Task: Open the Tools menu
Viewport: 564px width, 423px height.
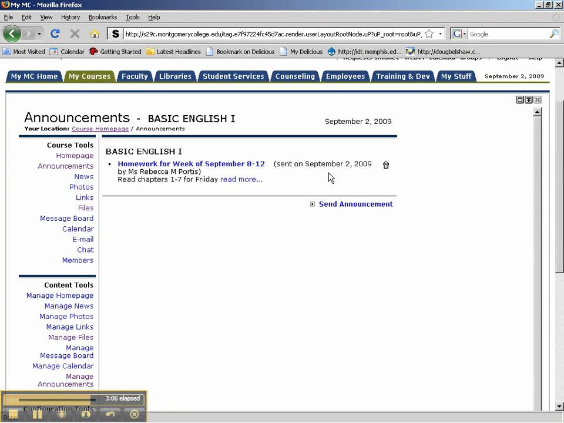Action: pyautogui.click(x=132, y=17)
